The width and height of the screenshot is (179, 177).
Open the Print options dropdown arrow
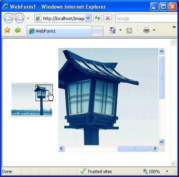pyautogui.click(x=154, y=30)
